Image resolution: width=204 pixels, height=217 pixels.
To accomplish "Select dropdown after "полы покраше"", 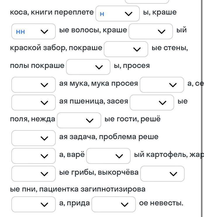I will 88,67.
